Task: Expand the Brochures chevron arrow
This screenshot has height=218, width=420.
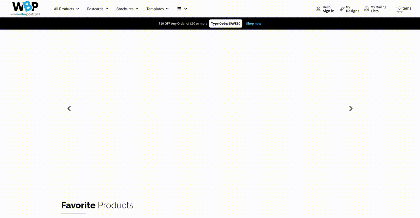Action: [x=137, y=9]
